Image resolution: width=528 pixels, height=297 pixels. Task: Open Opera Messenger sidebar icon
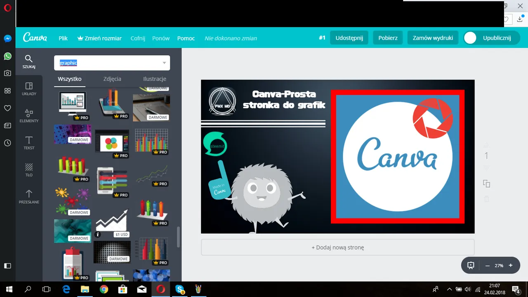coord(7,38)
